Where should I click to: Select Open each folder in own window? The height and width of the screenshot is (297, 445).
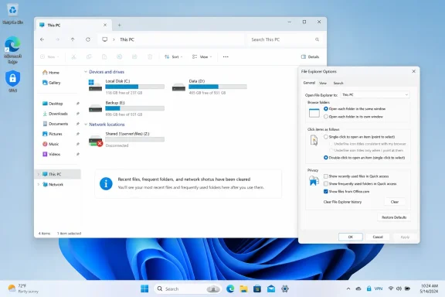point(326,117)
